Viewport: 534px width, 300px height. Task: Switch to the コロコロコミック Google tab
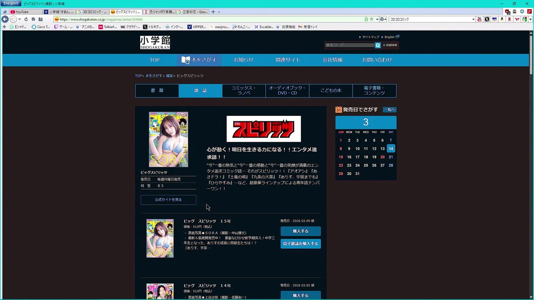coord(93,12)
